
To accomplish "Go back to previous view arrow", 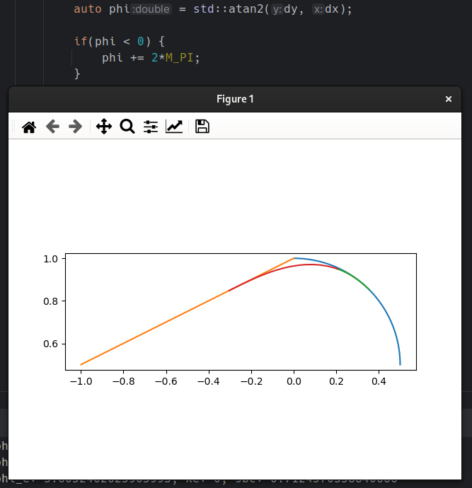I will (52, 127).
